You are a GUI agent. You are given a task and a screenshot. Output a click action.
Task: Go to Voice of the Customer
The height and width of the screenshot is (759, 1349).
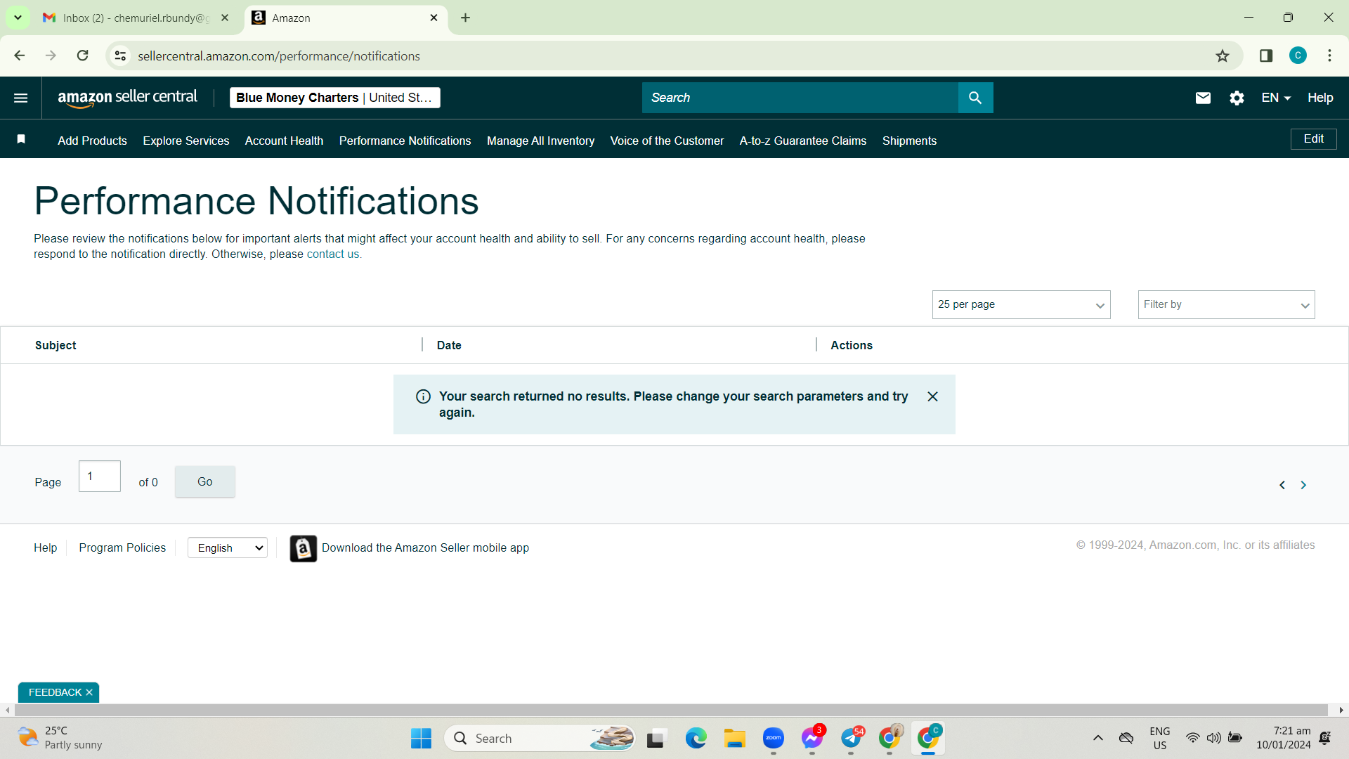coord(667,141)
